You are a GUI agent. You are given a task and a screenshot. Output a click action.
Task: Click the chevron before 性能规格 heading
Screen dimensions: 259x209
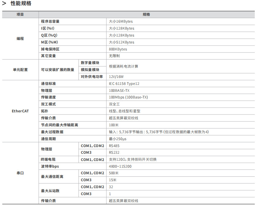[4, 4]
